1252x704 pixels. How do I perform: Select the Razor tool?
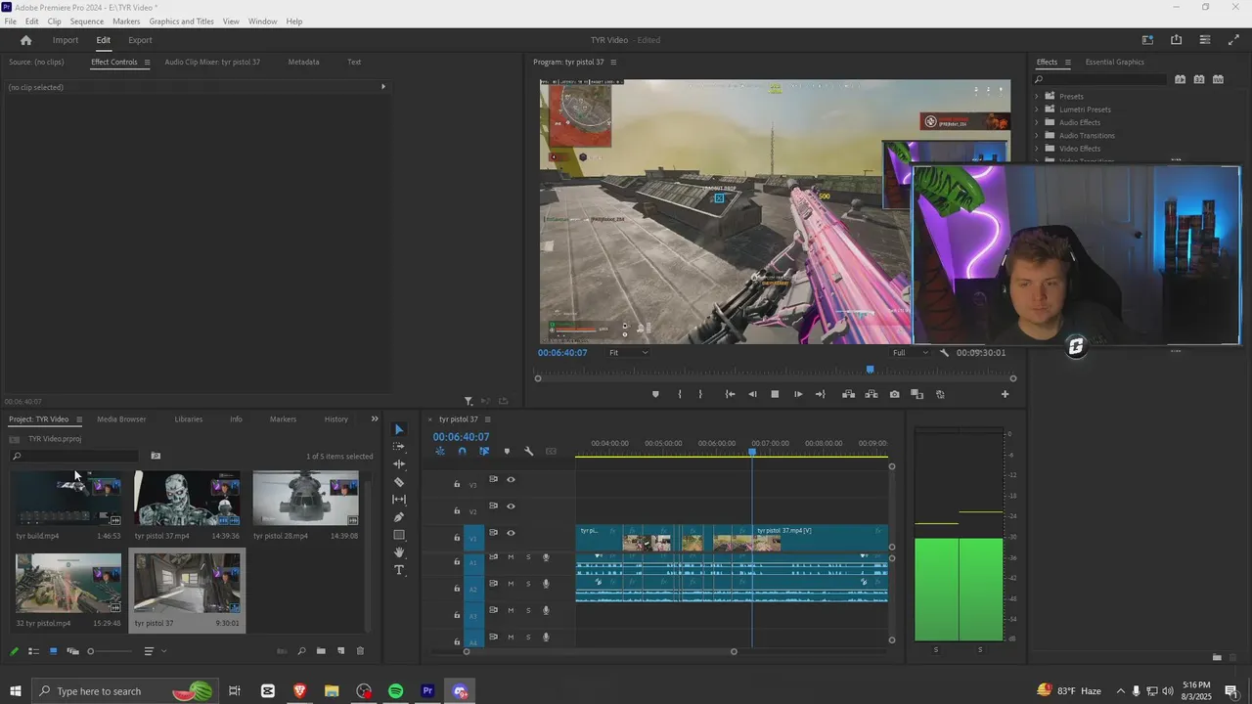coord(399,482)
